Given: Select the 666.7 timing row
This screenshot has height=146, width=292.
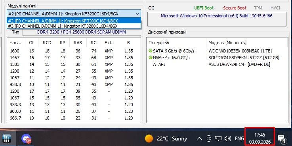Looking at the screenshot, I should click(x=74, y=118).
